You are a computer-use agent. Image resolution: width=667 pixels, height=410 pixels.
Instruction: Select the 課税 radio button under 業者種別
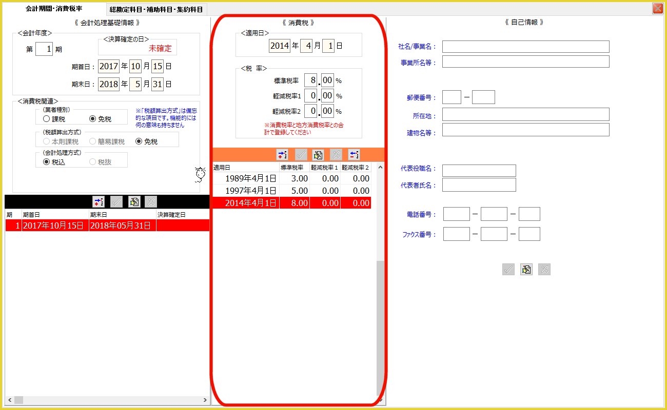point(47,119)
